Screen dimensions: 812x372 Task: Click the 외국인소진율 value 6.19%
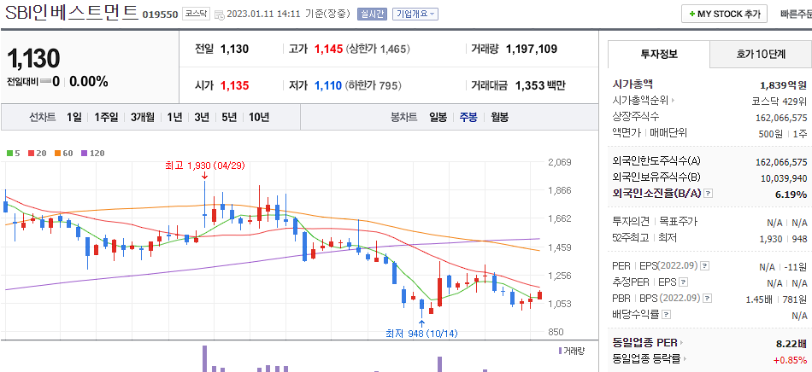(792, 195)
